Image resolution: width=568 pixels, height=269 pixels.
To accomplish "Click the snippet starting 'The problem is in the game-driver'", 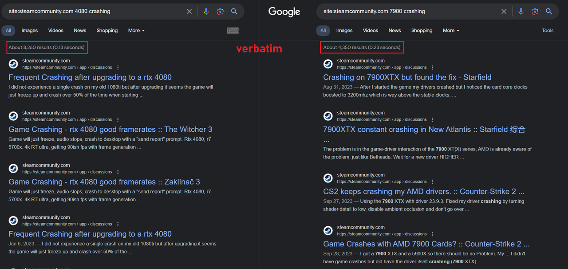I will [x=427, y=153].
